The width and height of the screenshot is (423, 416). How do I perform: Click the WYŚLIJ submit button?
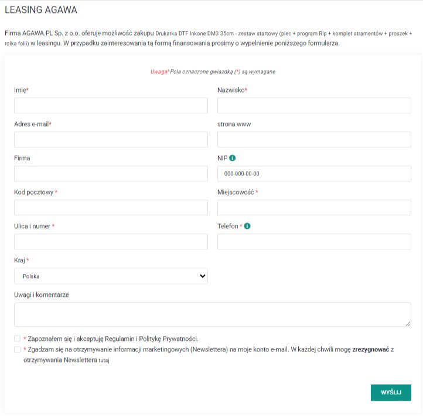pyautogui.click(x=391, y=393)
